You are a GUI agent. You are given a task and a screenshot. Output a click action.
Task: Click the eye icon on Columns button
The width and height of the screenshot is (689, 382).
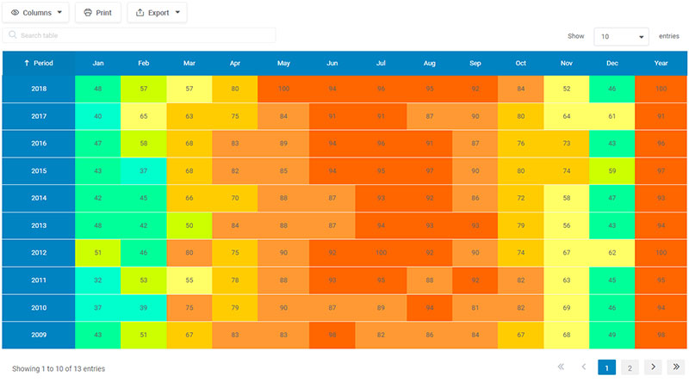coord(16,13)
